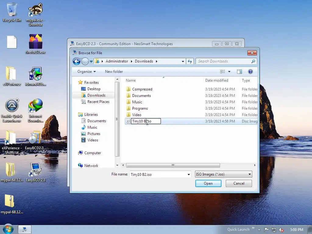Select the Enable Quick Launch.exe icon
Viewport: 312px width, 234px height.
(x=12, y=110)
